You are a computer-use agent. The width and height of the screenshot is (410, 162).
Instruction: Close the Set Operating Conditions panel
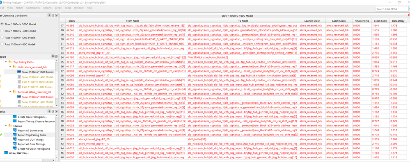tap(56, 16)
